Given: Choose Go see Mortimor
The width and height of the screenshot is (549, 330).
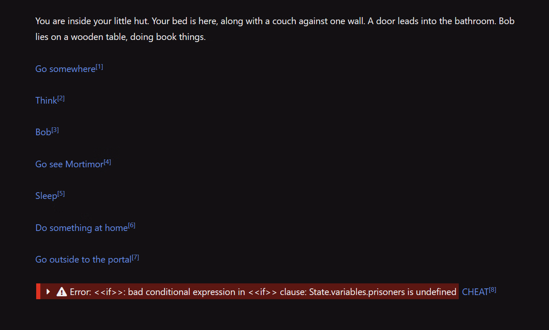Looking at the screenshot, I should point(69,164).
